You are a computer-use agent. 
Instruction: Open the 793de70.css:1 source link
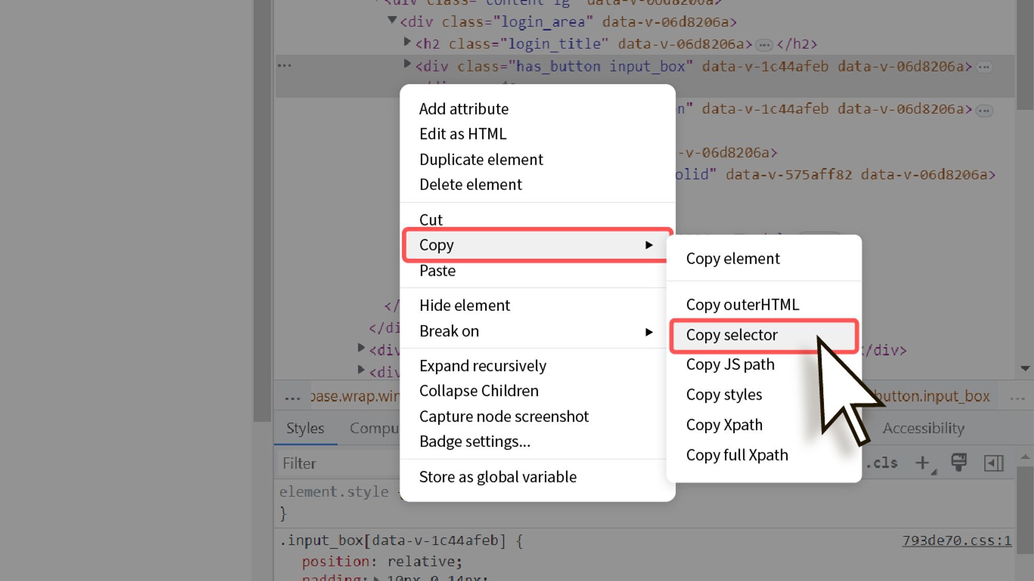[x=956, y=541]
